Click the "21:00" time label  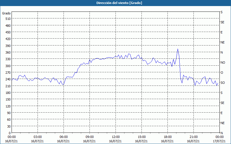193,137
